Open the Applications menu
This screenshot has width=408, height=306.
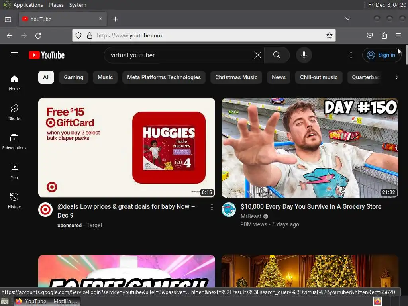pos(28,5)
